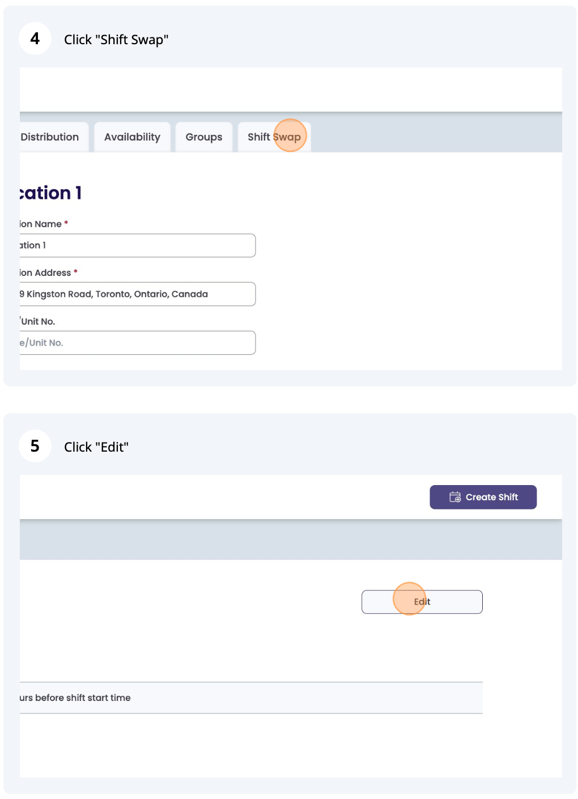Select the 'Click "Shift Swap"' step title
The width and height of the screenshot is (578, 799).
pos(116,40)
